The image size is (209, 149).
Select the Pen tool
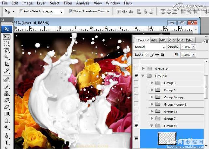[7, 136]
